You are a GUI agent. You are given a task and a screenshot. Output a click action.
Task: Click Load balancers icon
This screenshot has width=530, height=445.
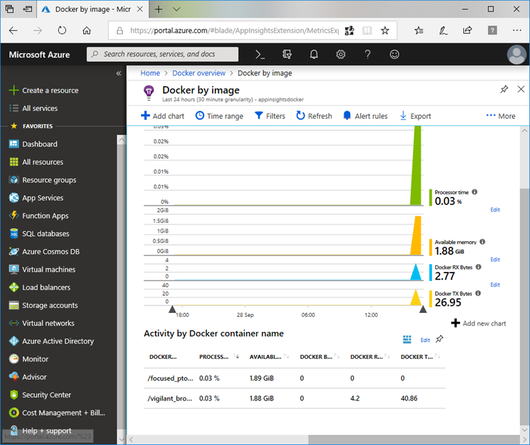click(x=14, y=288)
